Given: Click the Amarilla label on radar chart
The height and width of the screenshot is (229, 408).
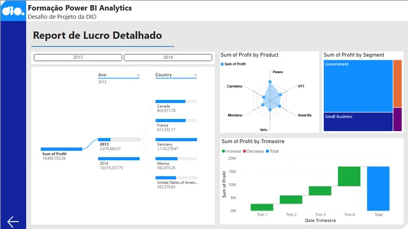Looking at the screenshot, I should pyautogui.click(x=305, y=115).
